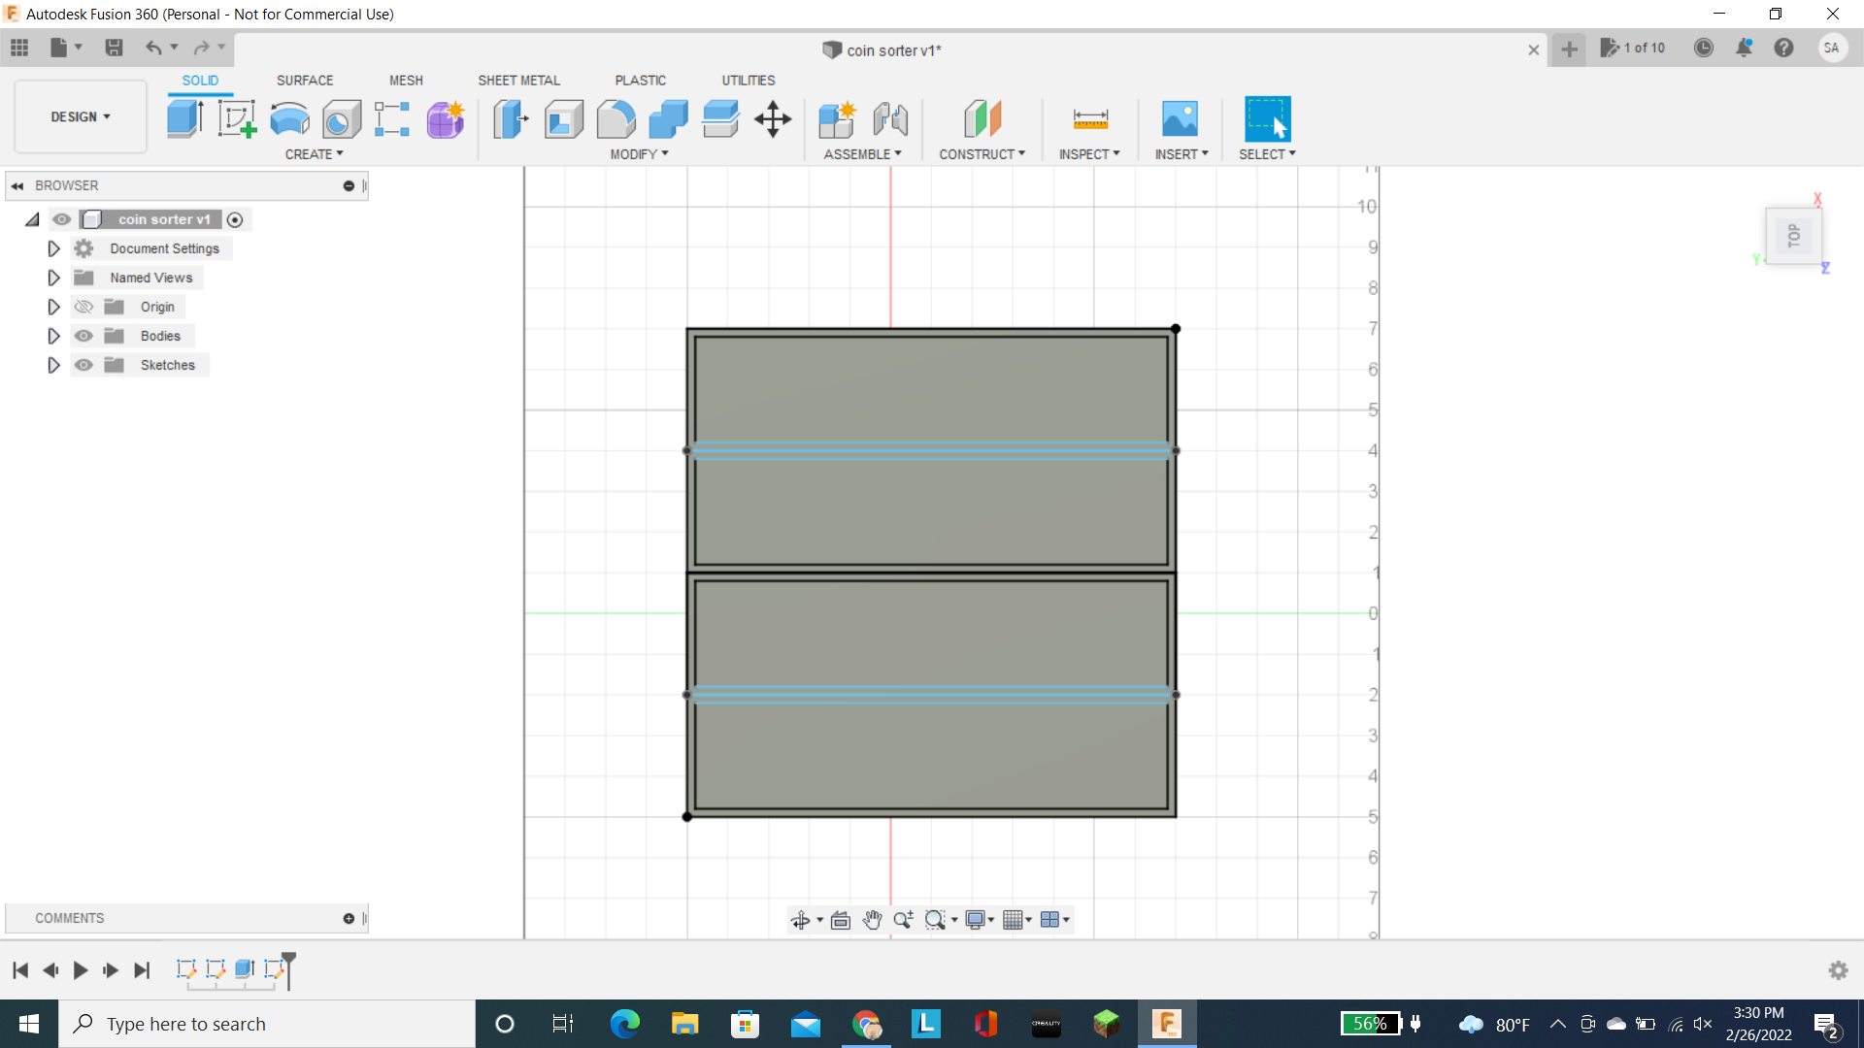Image resolution: width=1864 pixels, height=1048 pixels.
Task: Create a New Component from Assemble section
Action: [x=838, y=118]
